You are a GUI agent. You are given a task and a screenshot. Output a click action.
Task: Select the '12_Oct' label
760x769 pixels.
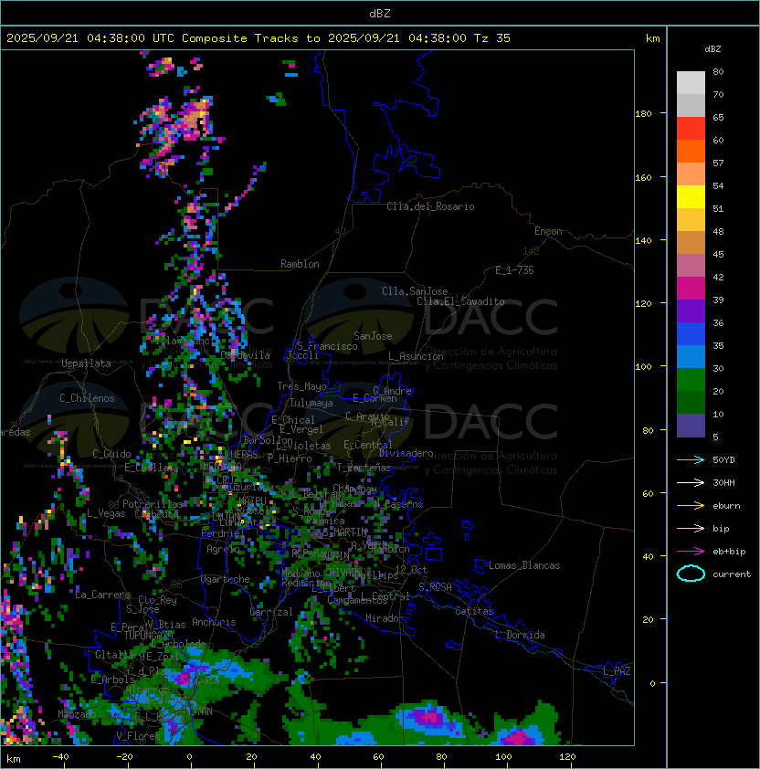411,570
